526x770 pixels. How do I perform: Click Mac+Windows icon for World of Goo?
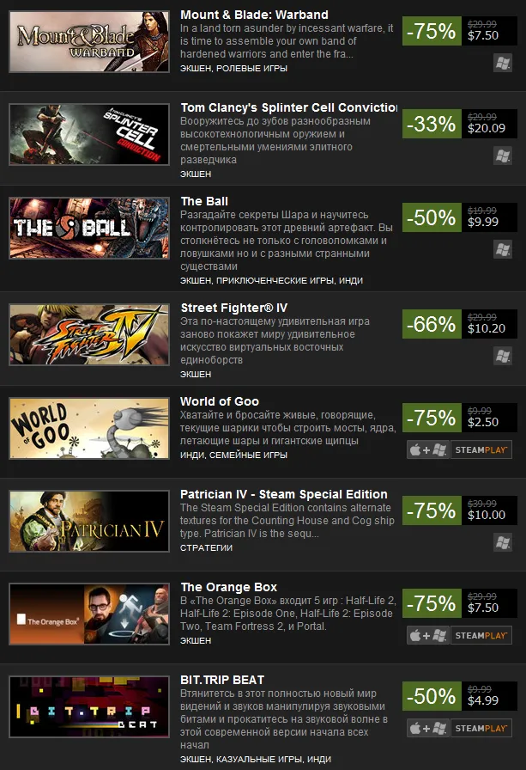428,449
